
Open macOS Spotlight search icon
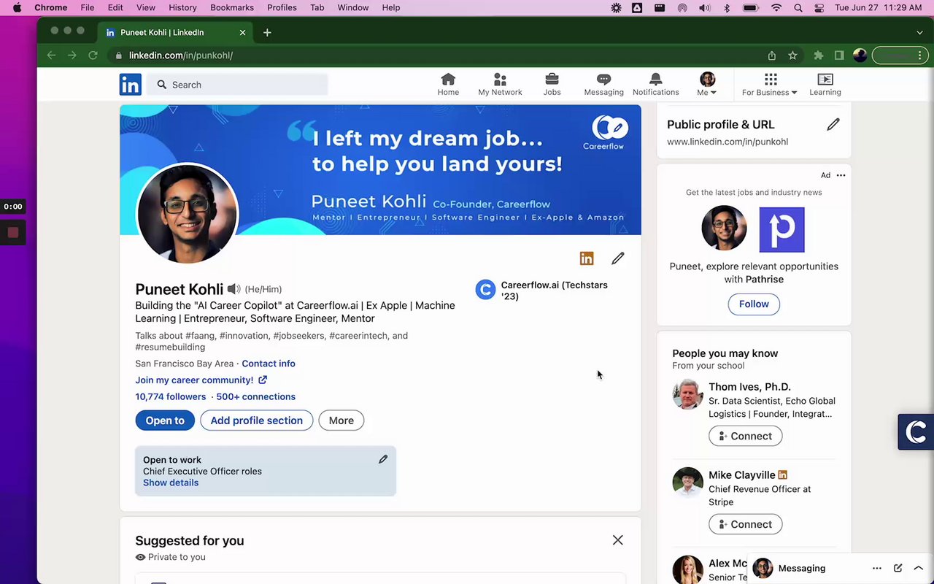(798, 7)
